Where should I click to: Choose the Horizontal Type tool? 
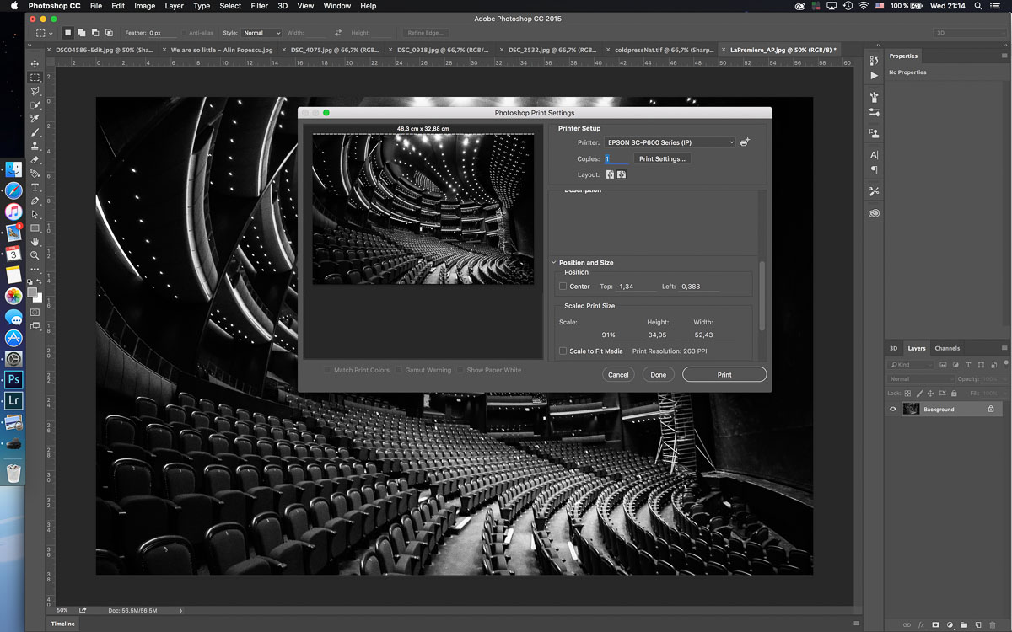(x=35, y=187)
